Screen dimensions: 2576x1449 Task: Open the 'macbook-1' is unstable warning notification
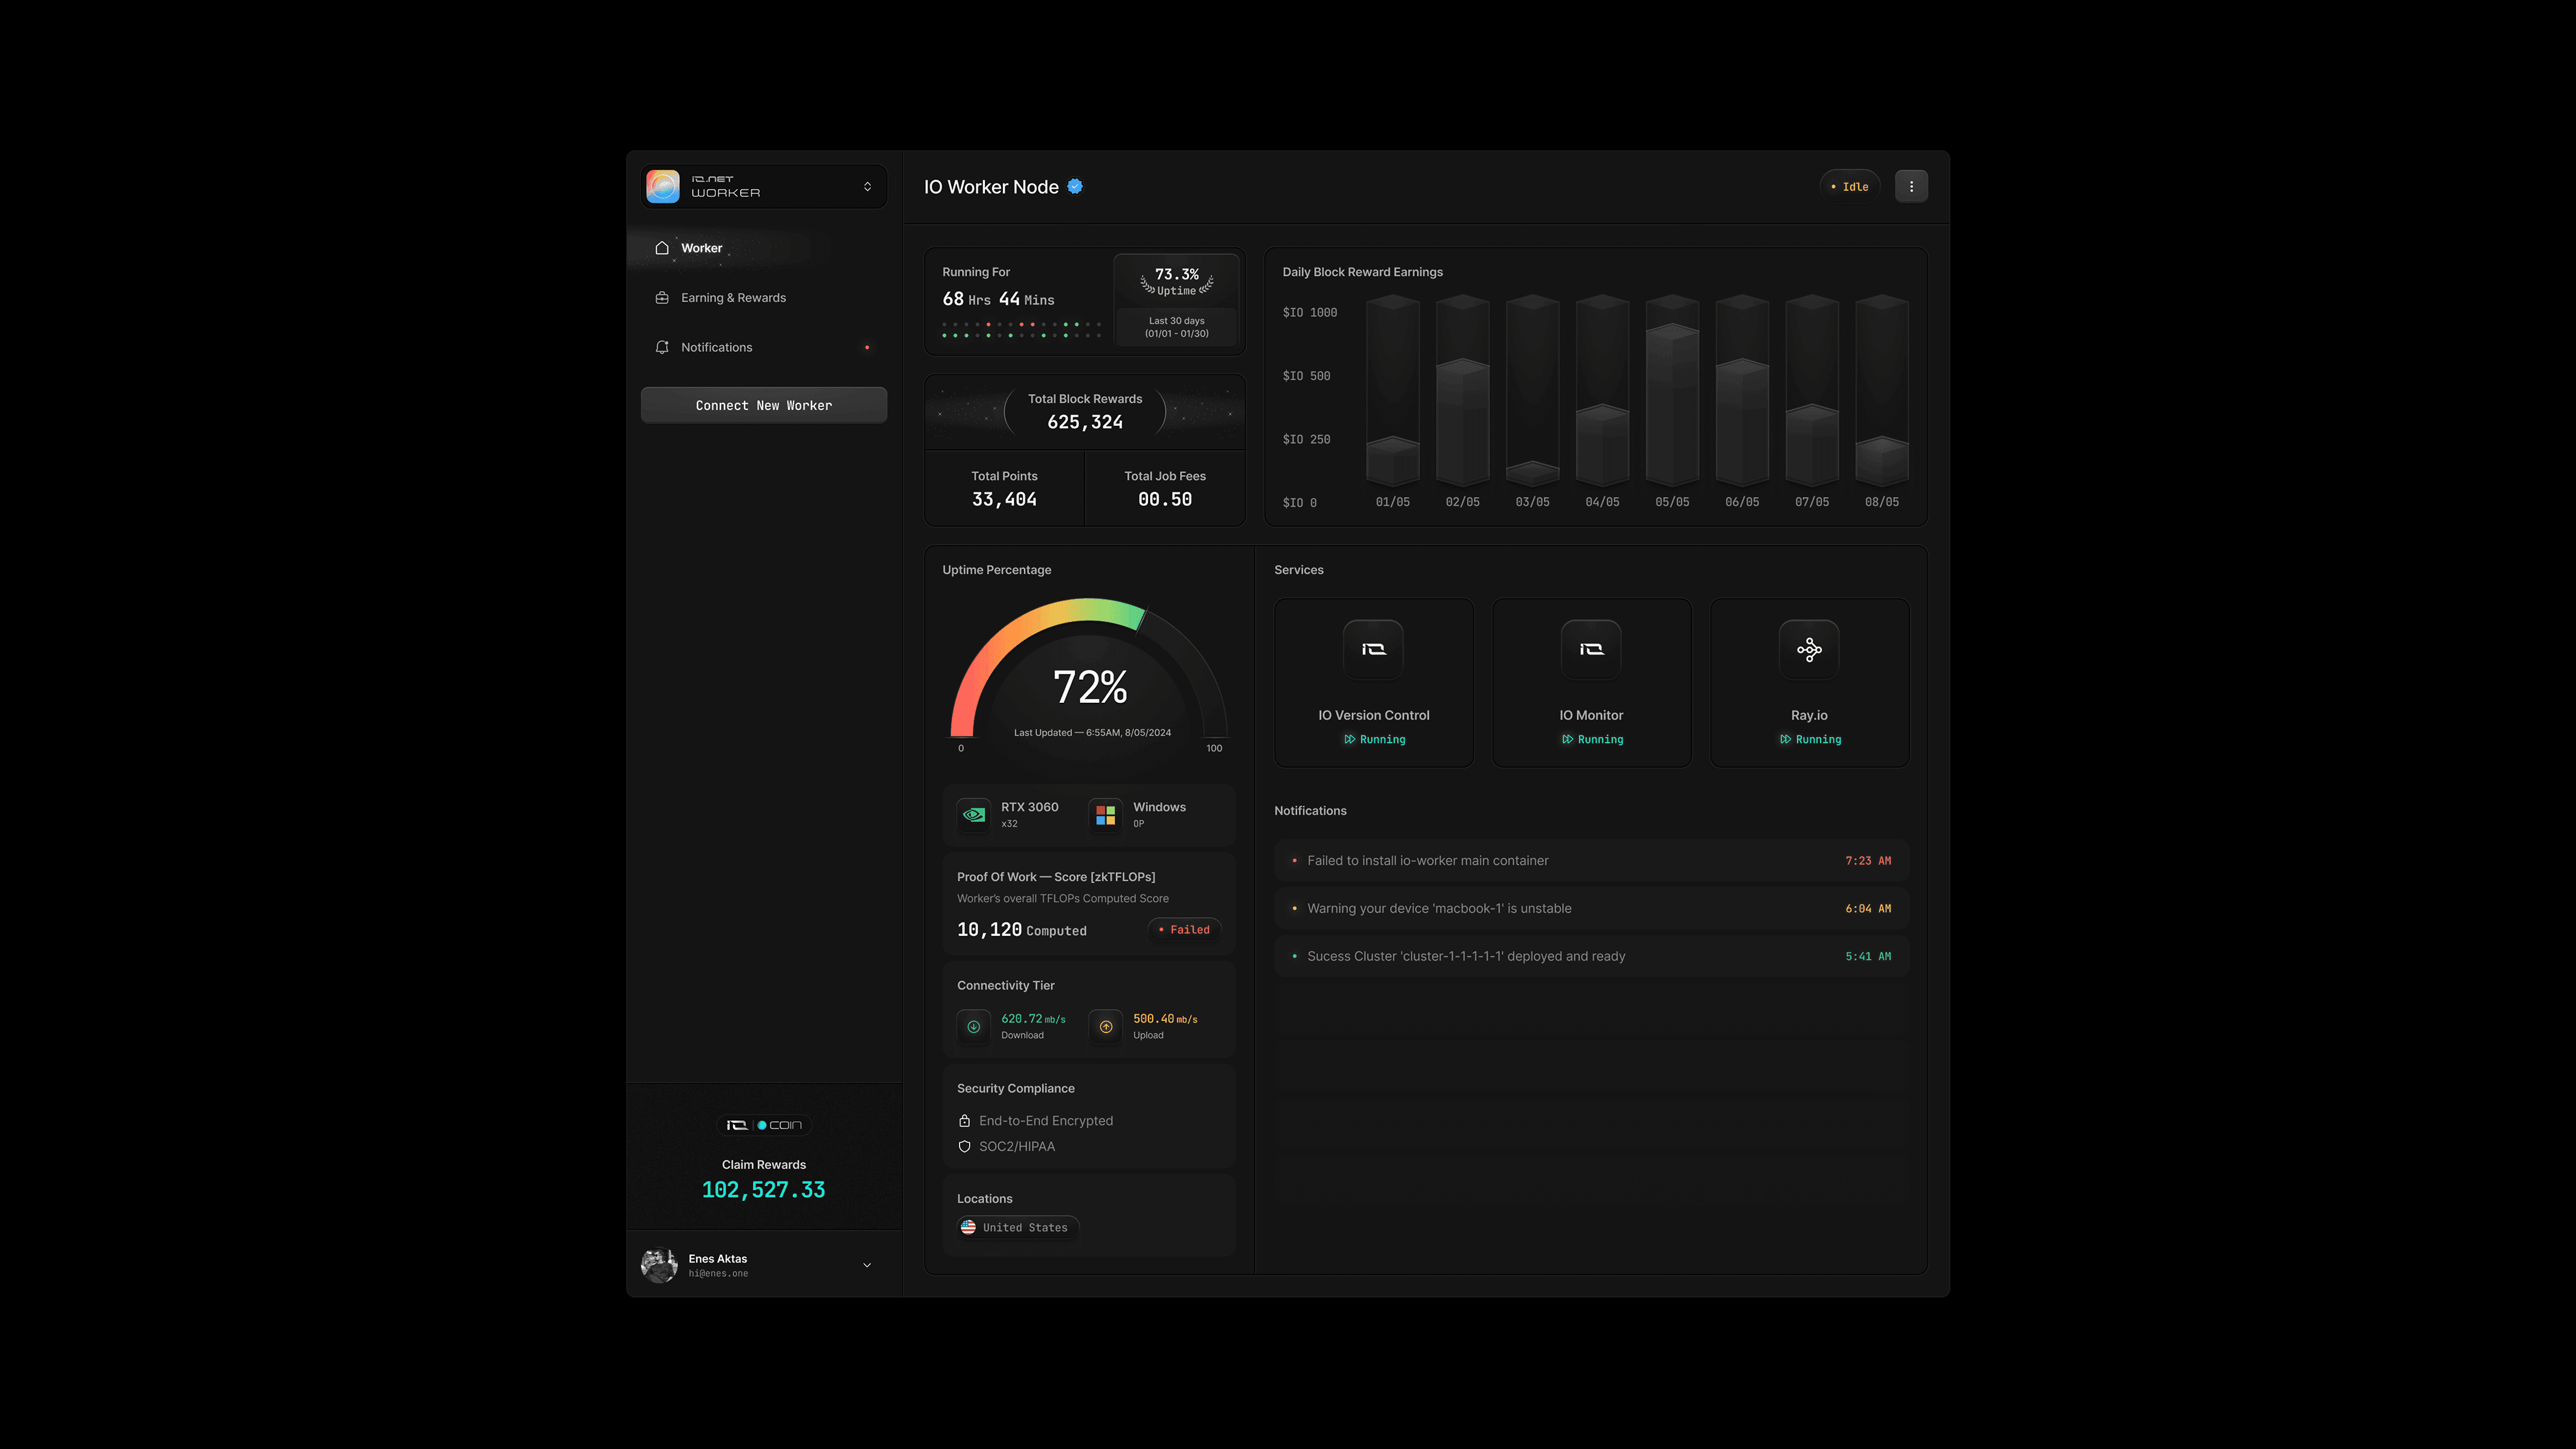[x=1591, y=909]
